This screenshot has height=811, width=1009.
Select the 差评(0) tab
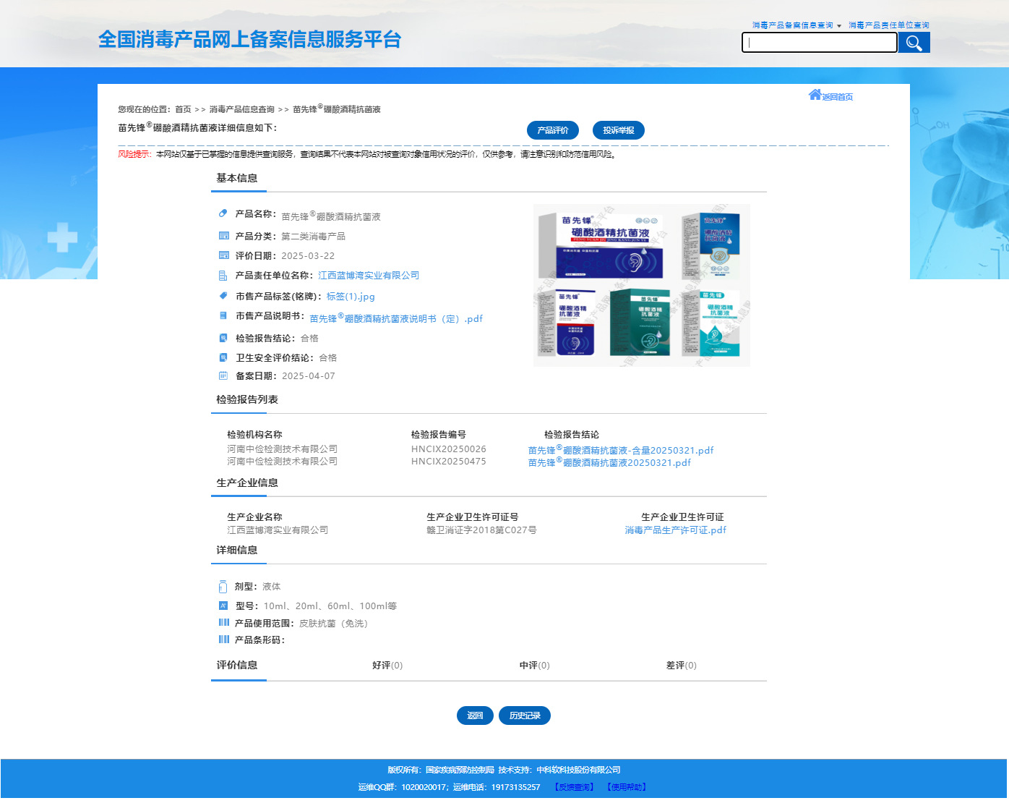coord(682,666)
